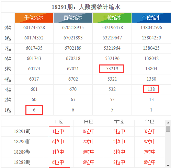171x168 pixels.
Task: Click the scrollbar down arrow
Action: click(x=168, y=165)
